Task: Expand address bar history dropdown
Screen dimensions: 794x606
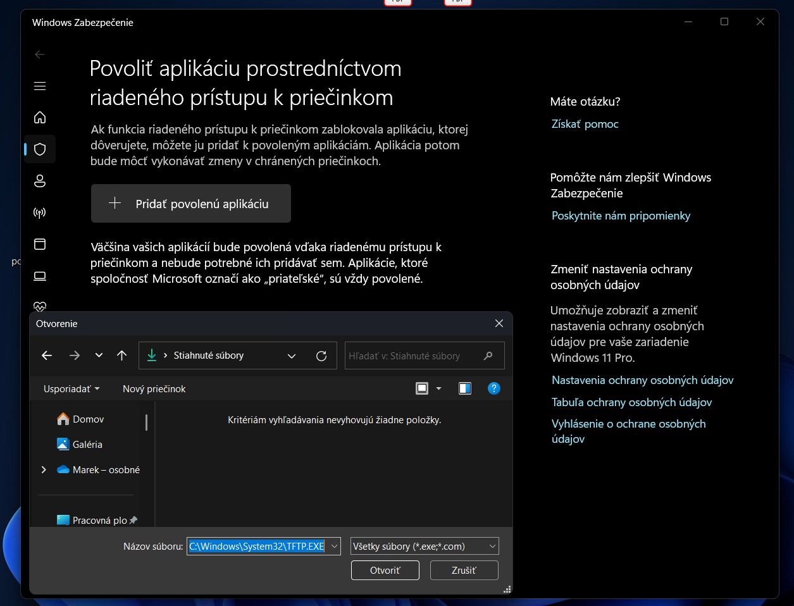Action: [x=292, y=356]
